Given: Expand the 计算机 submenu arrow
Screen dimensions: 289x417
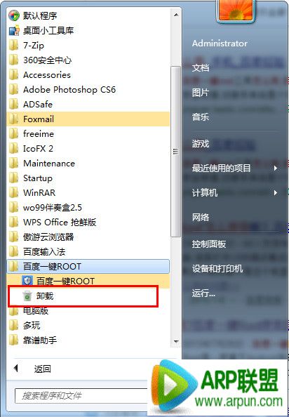Looking at the screenshot, I should [276, 193].
